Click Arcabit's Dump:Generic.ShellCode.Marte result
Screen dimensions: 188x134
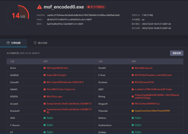[x=69, y=104]
